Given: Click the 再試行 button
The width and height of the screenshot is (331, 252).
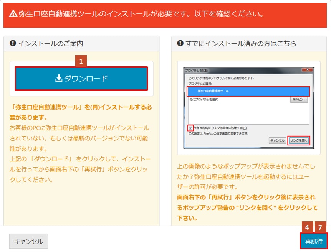Looking at the screenshot, I should pyautogui.click(x=314, y=241).
